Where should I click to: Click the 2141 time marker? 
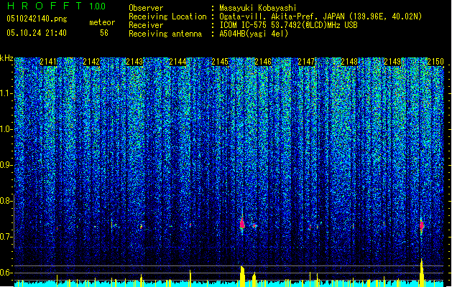pos(48,62)
